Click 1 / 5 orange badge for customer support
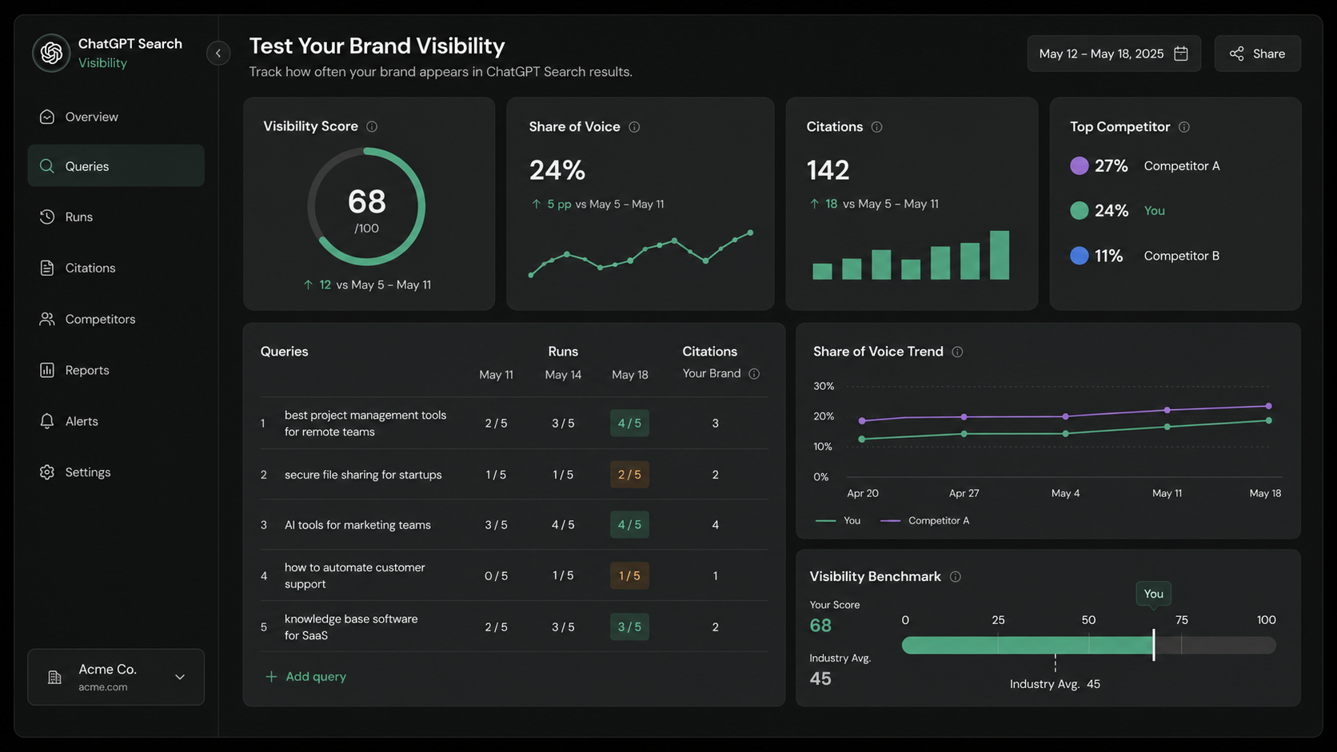The height and width of the screenshot is (752, 1337). click(629, 575)
